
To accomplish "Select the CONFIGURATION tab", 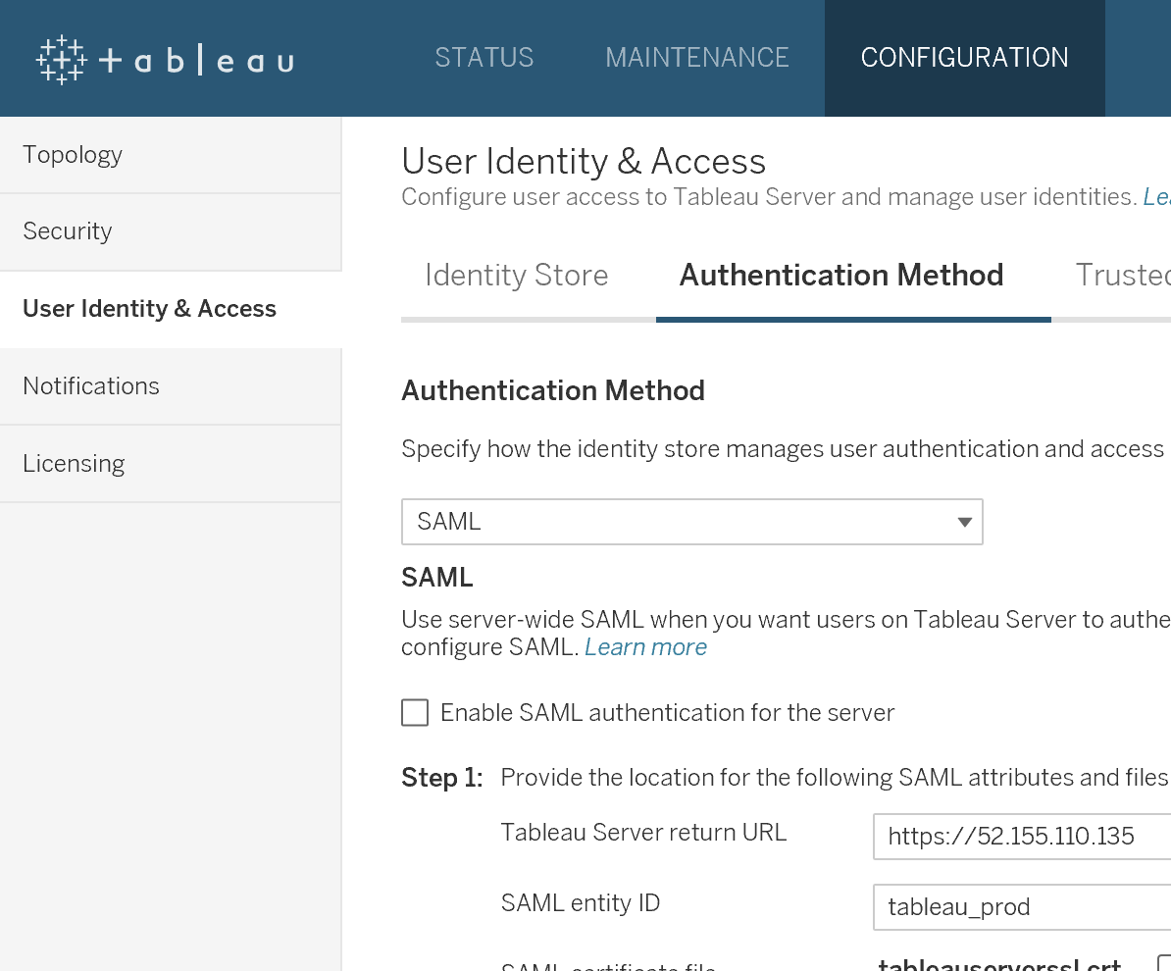I will pos(964,58).
